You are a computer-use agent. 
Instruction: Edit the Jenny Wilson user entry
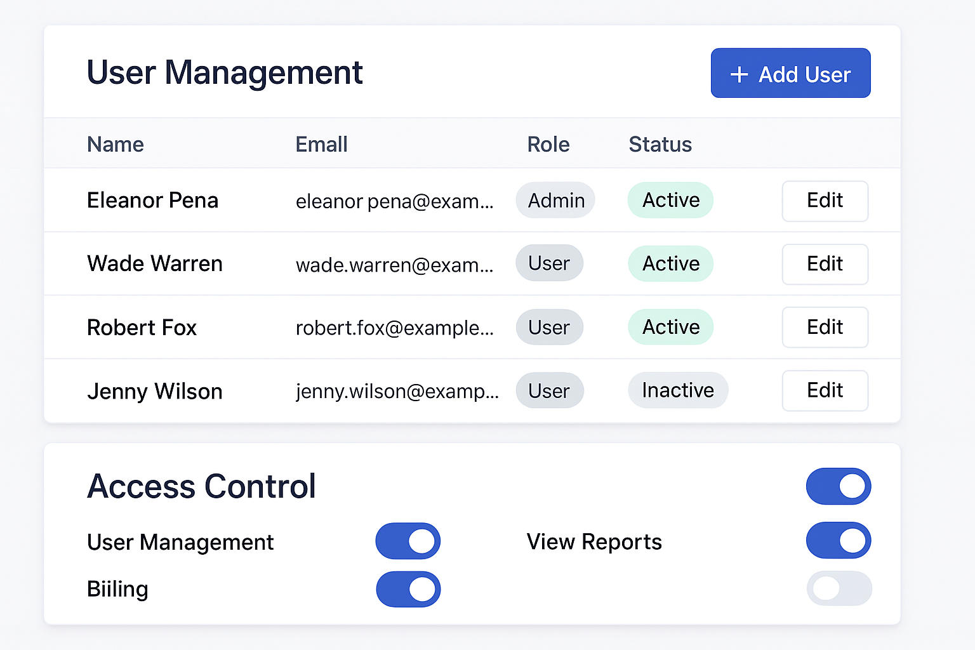[x=825, y=390]
